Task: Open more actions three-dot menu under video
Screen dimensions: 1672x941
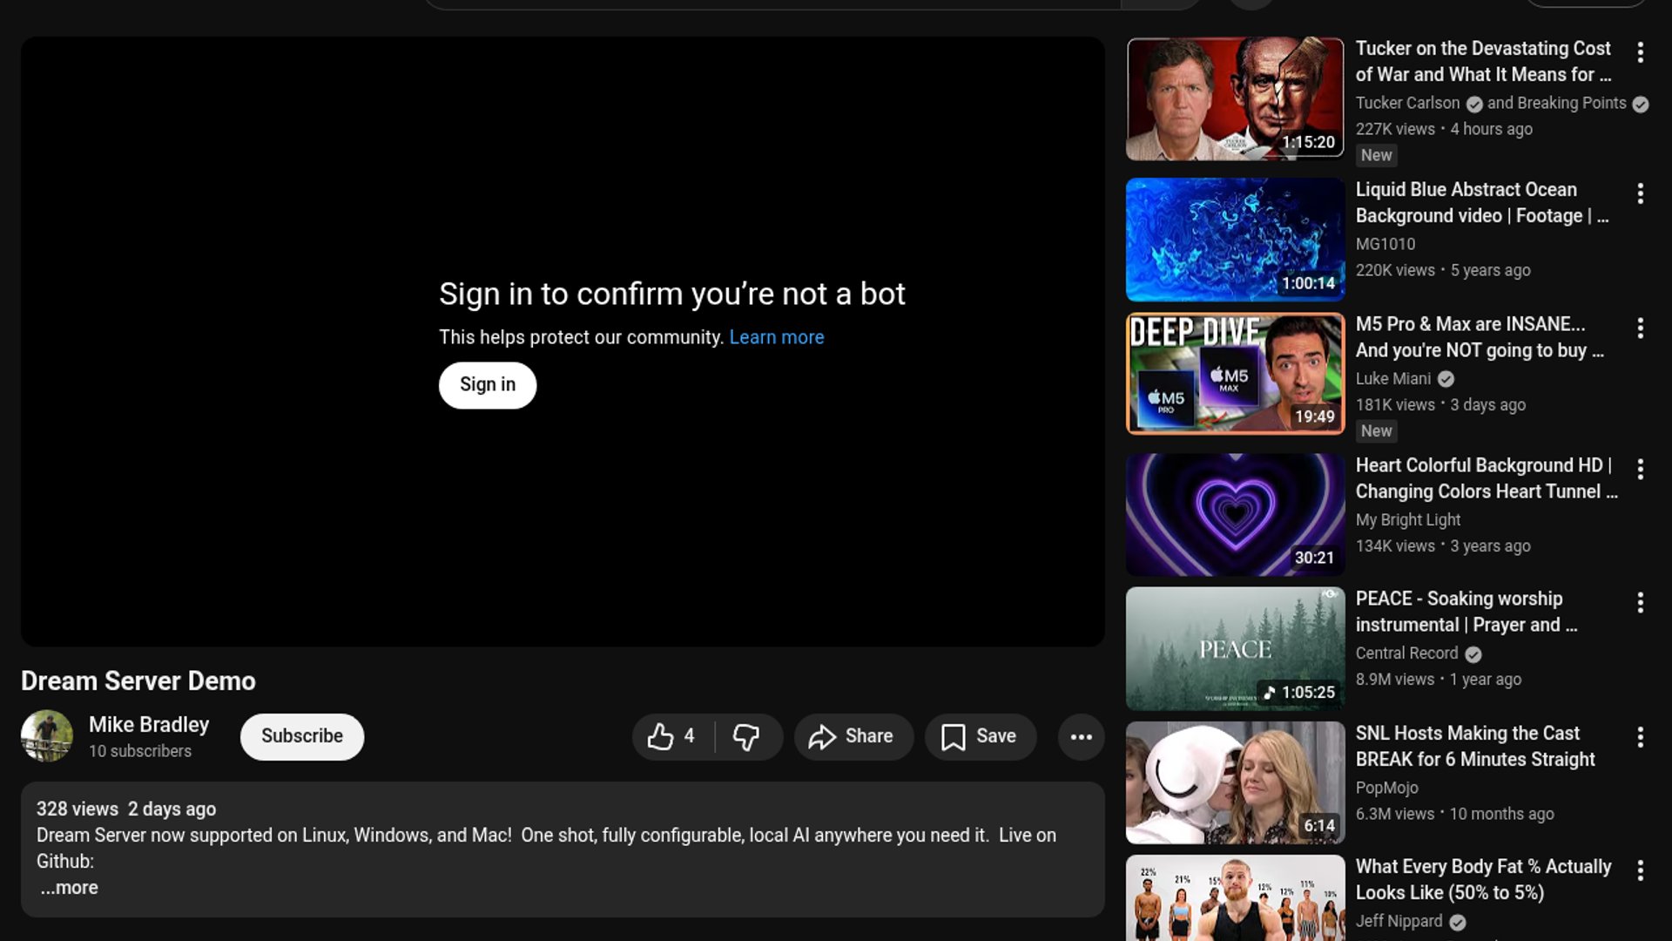Action: (1081, 737)
